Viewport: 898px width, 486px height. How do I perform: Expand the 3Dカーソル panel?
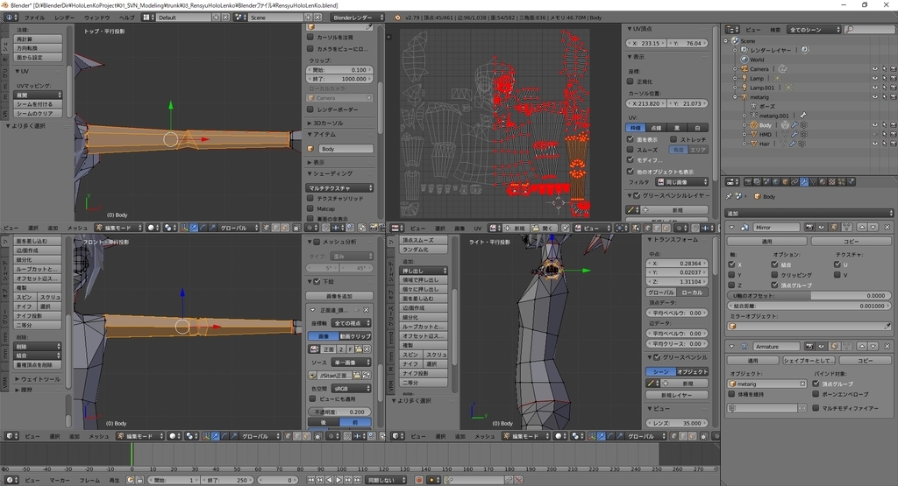[310, 123]
